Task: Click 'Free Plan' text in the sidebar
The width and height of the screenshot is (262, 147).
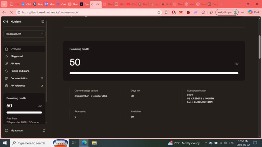Action: [11, 118]
